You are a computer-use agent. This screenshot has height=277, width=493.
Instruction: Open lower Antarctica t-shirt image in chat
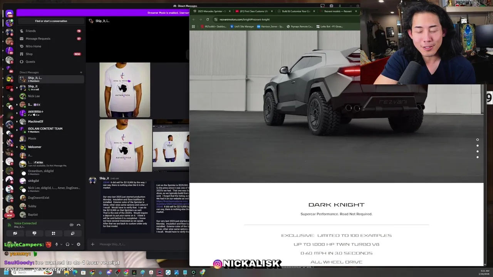[126, 145]
